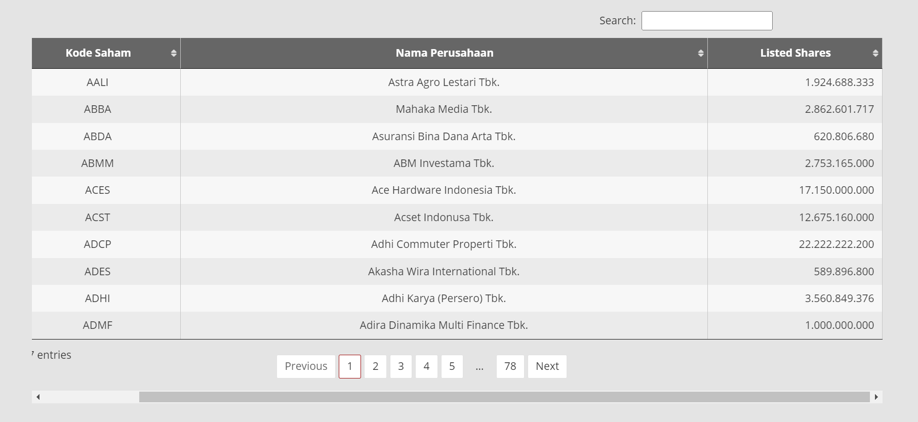Click the horizontal scrollbar thumb
The height and width of the screenshot is (422, 918).
[504, 397]
